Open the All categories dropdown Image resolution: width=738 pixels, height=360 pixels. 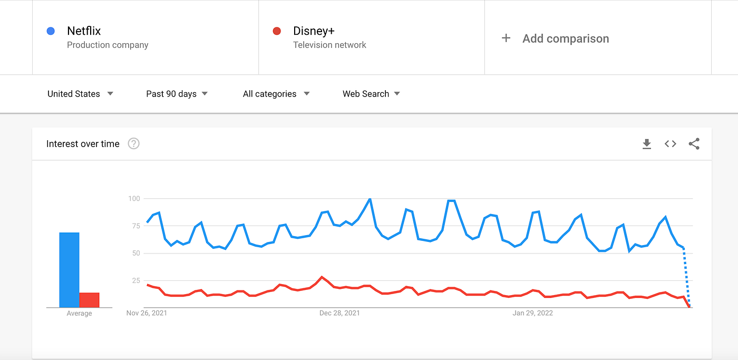[x=276, y=94]
